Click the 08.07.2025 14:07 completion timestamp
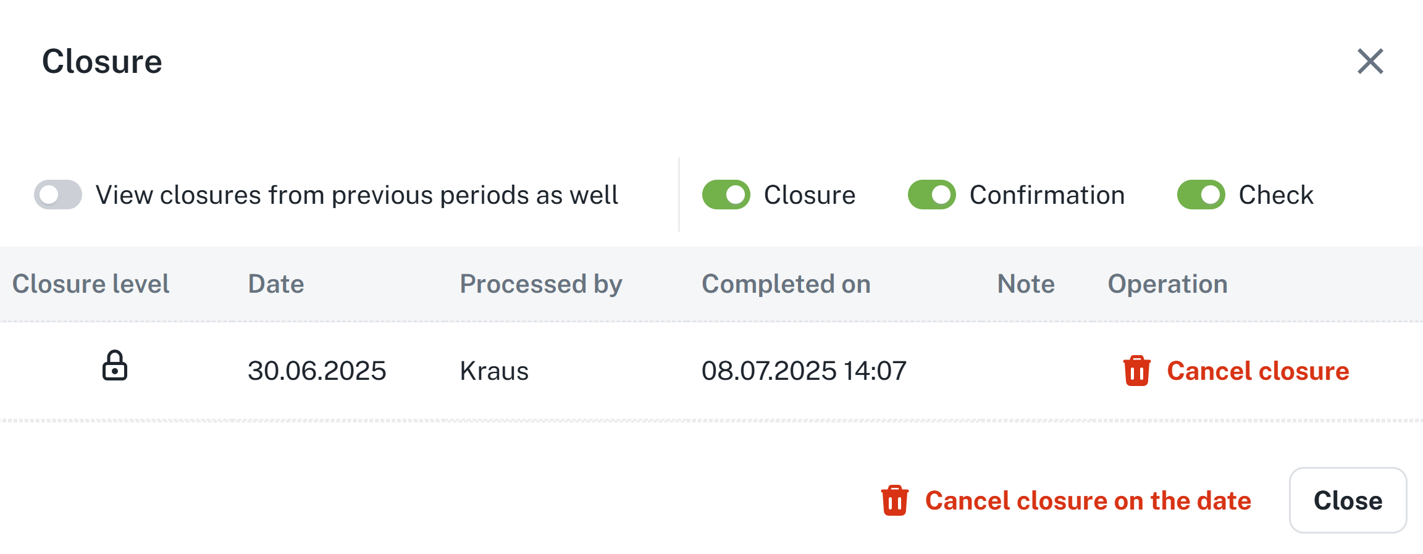 click(804, 371)
